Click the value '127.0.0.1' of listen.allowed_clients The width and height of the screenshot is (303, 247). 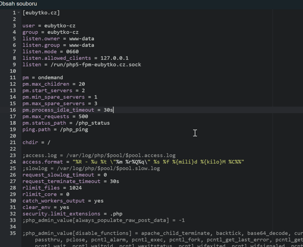coord(115,58)
